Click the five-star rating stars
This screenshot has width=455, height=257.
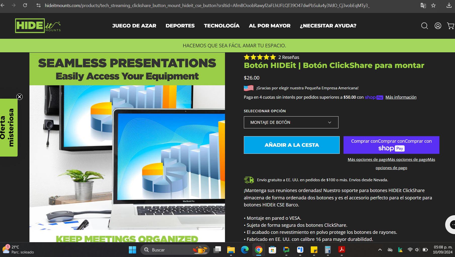coord(260,57)
